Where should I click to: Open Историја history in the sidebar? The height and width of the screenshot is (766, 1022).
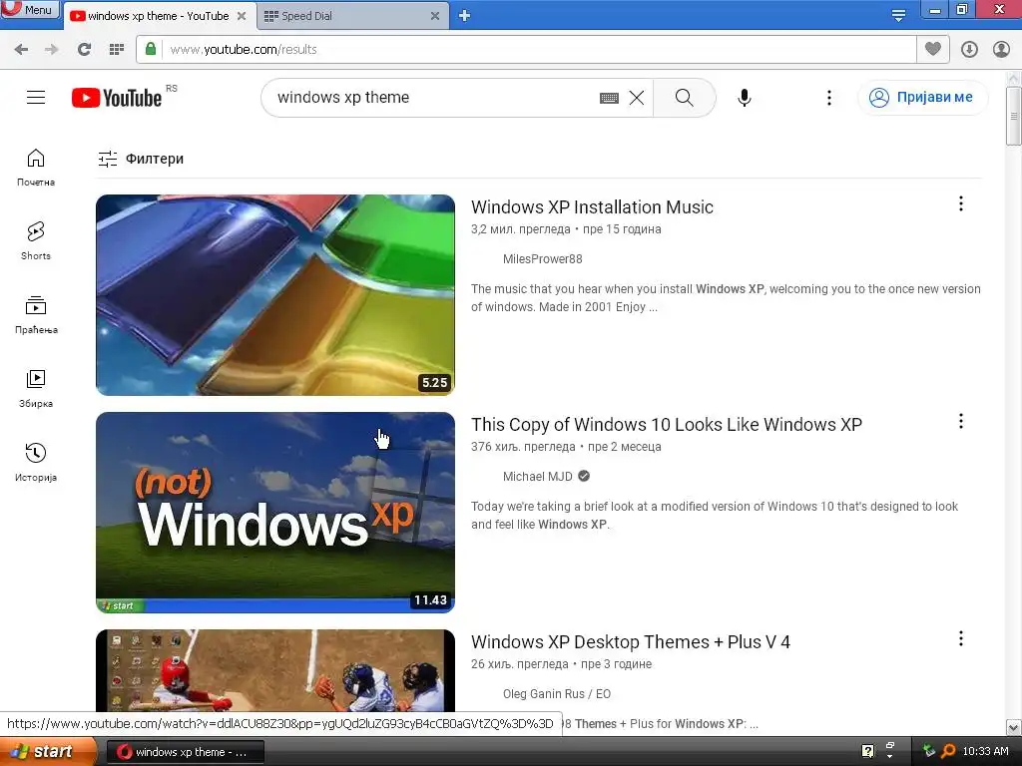(x=36, y=463)
